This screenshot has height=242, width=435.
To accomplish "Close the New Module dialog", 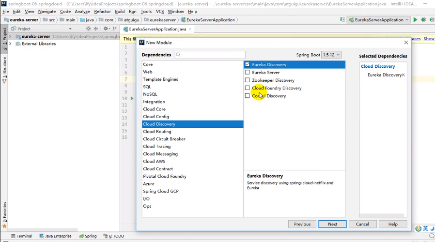I will point(406,43).
